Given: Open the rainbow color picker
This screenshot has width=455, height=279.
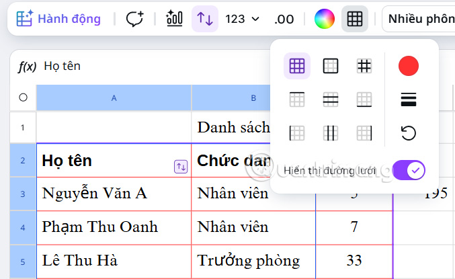Looking at the screenshot, I should (x=325, y=19).
